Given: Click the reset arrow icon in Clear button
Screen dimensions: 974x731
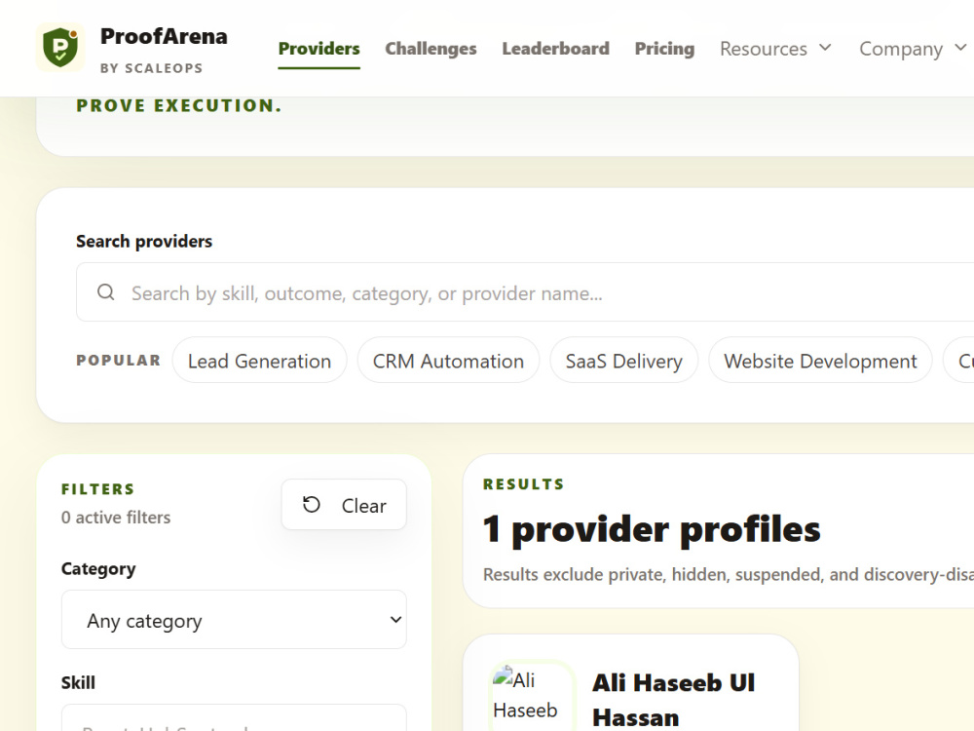Looking at the screenshot, I should pos(312,505).
